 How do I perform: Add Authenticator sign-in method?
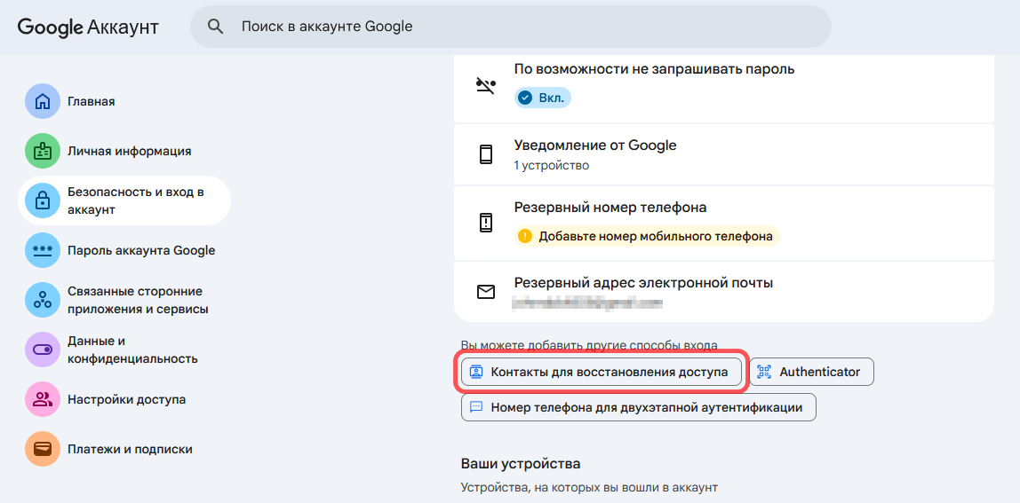812,373
